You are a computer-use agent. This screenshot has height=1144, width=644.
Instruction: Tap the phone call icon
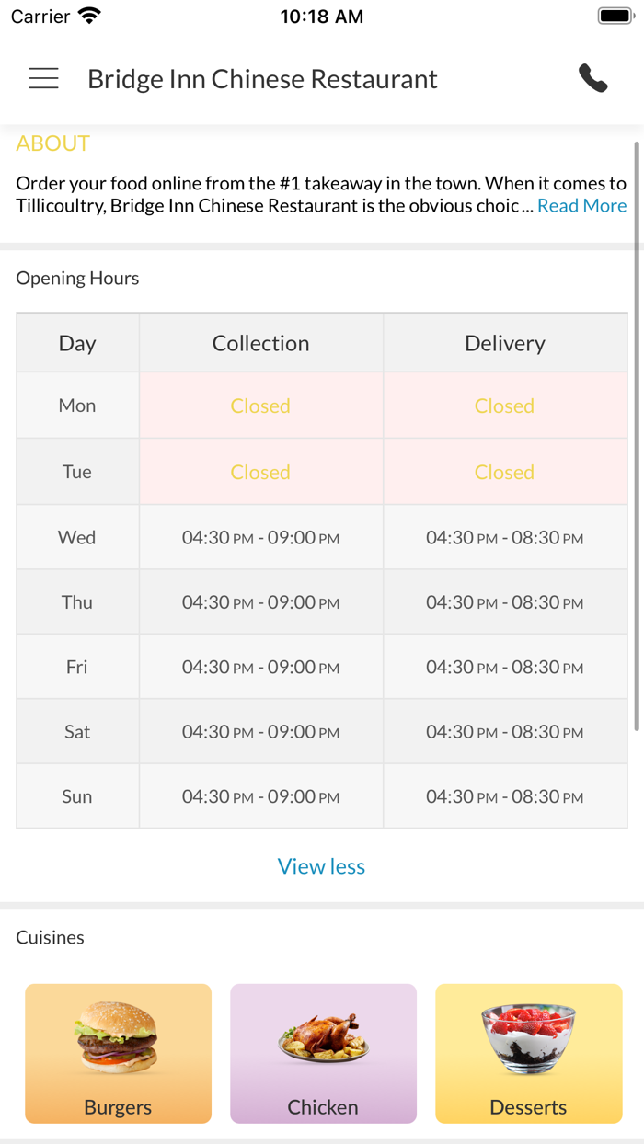[593, 79]
